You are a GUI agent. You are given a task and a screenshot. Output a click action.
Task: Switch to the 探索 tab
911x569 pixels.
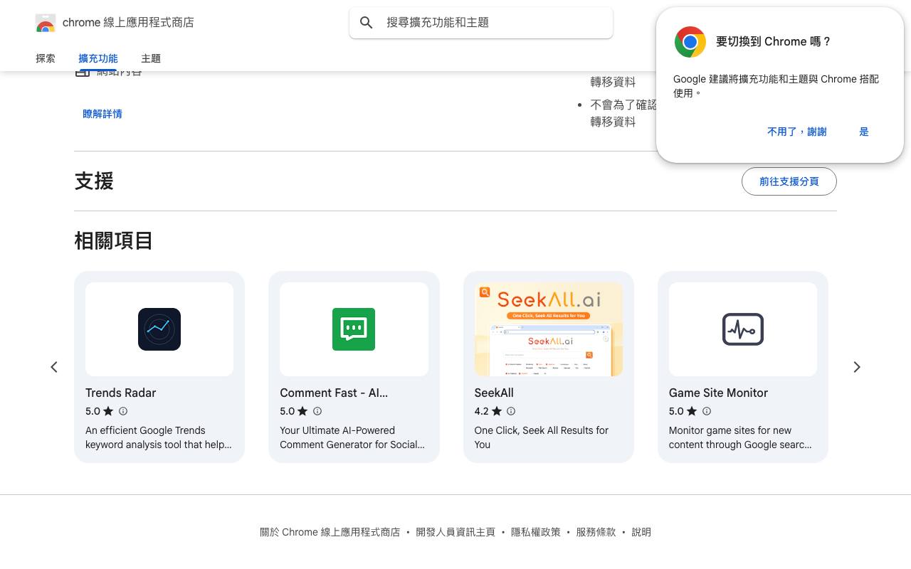click(x=46, y=58)
